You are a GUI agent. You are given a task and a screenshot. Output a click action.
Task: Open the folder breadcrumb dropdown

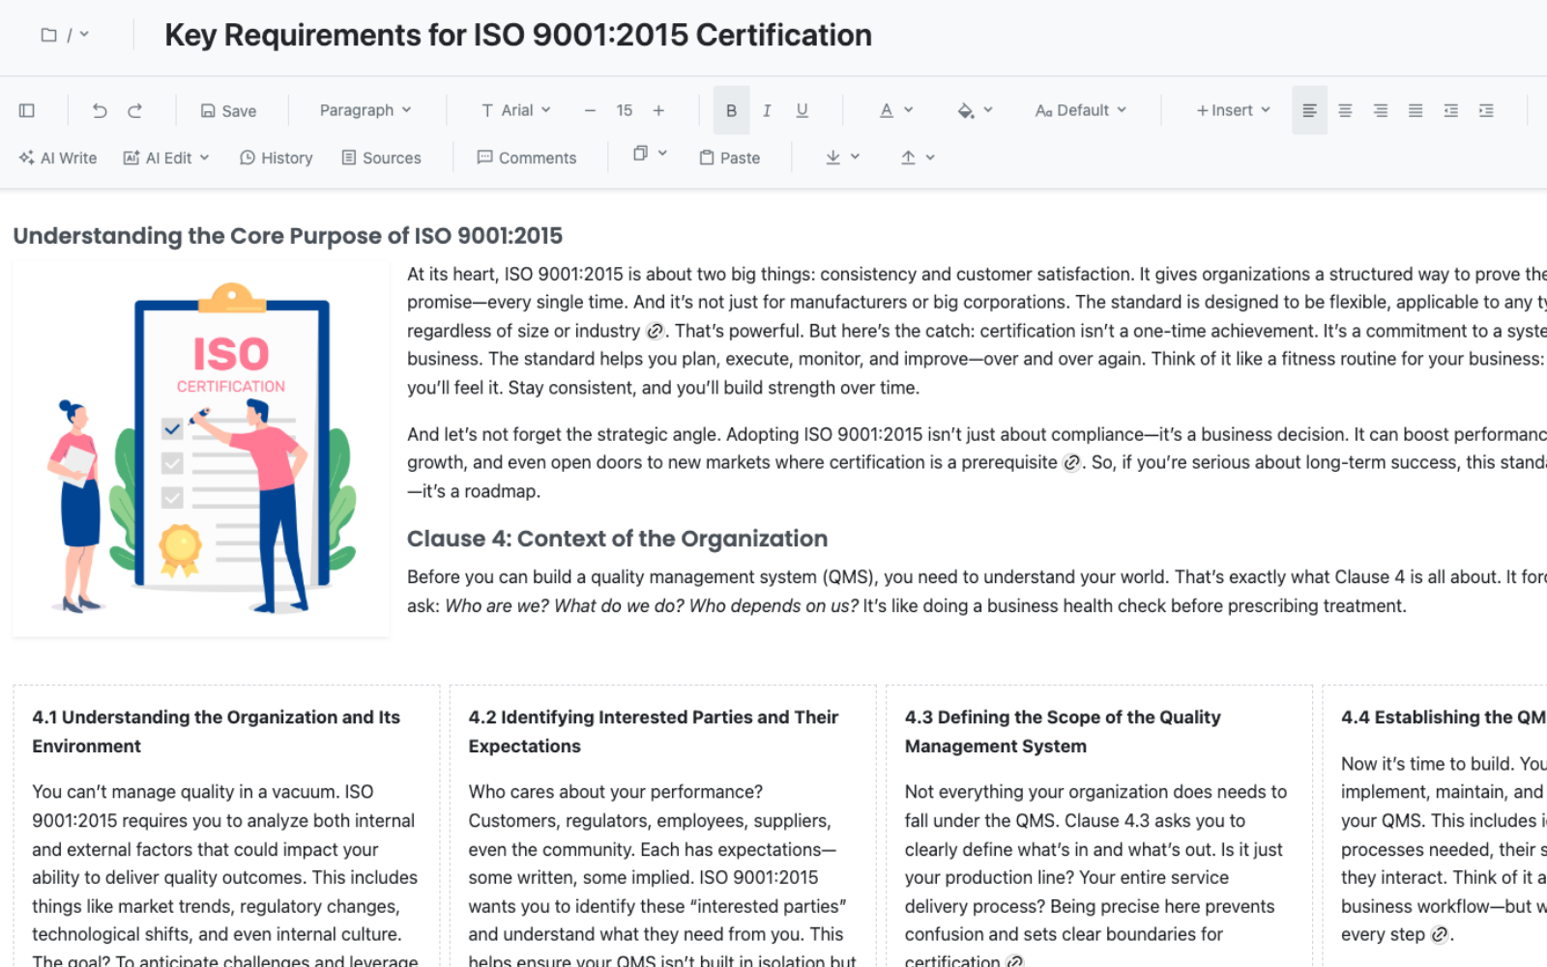coord(65,35)
